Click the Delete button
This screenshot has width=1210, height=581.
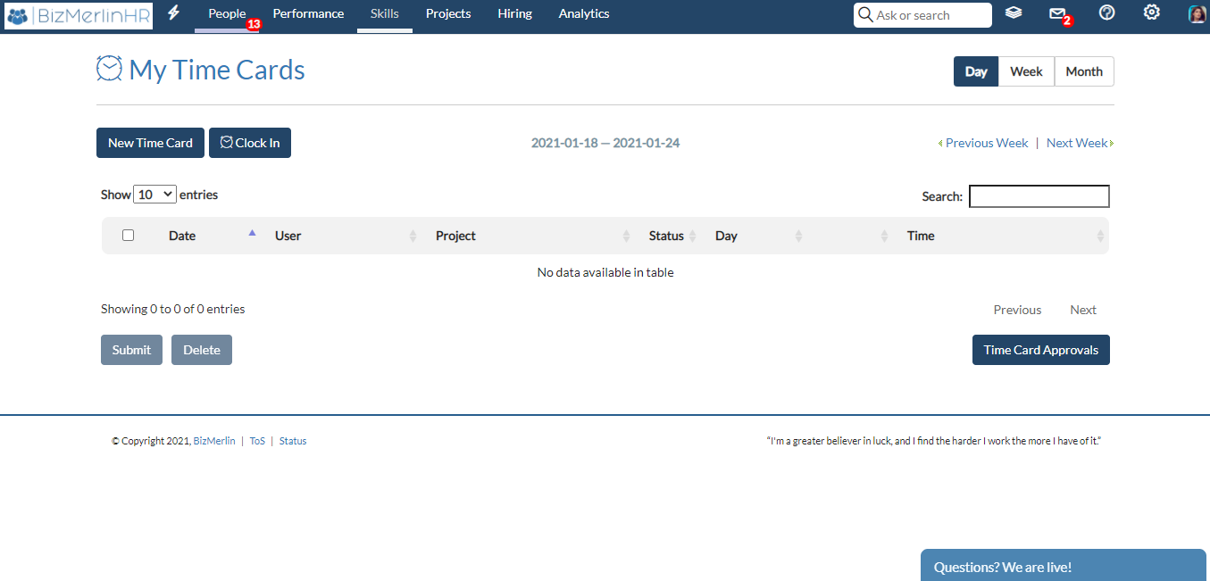coord(202,350)
